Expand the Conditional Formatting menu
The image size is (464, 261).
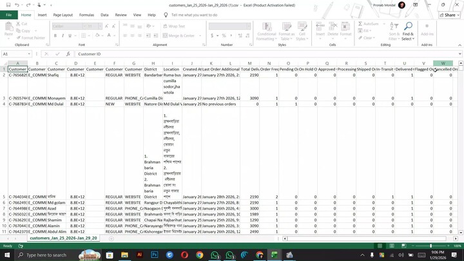point(267,31)
